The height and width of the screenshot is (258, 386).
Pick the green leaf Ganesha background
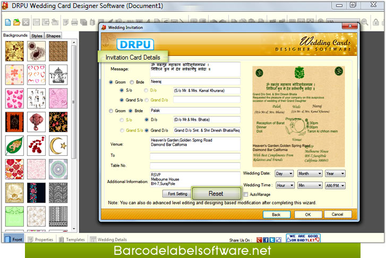pyautogui.click(x=14, y=146)
